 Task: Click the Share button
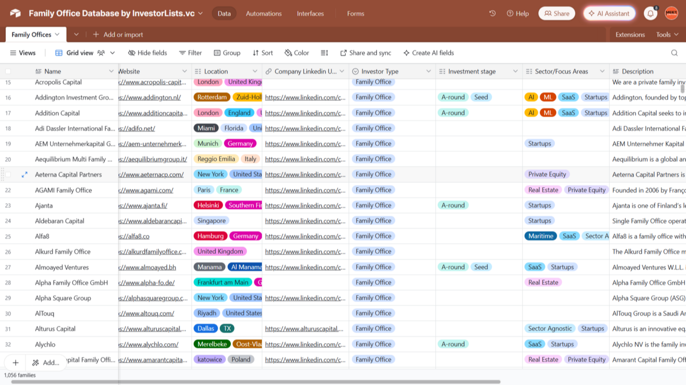click(556, 14)
